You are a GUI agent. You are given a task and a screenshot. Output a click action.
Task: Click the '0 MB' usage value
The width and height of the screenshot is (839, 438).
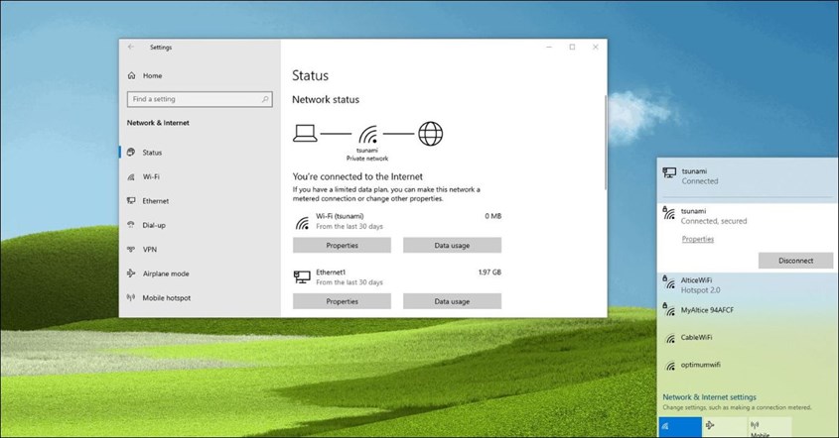click(492, 216)
